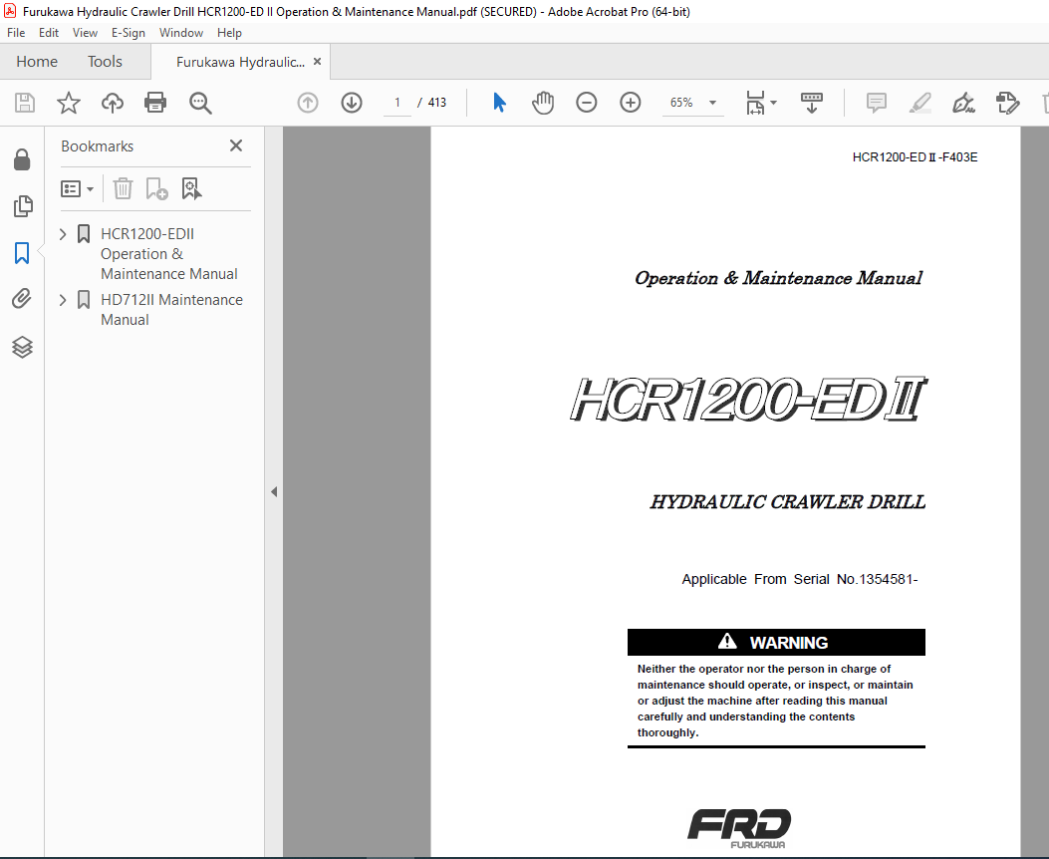Delete selected bookmark trash icon
The height and width of the screenshot is (859, 1049).
(123, 188)
